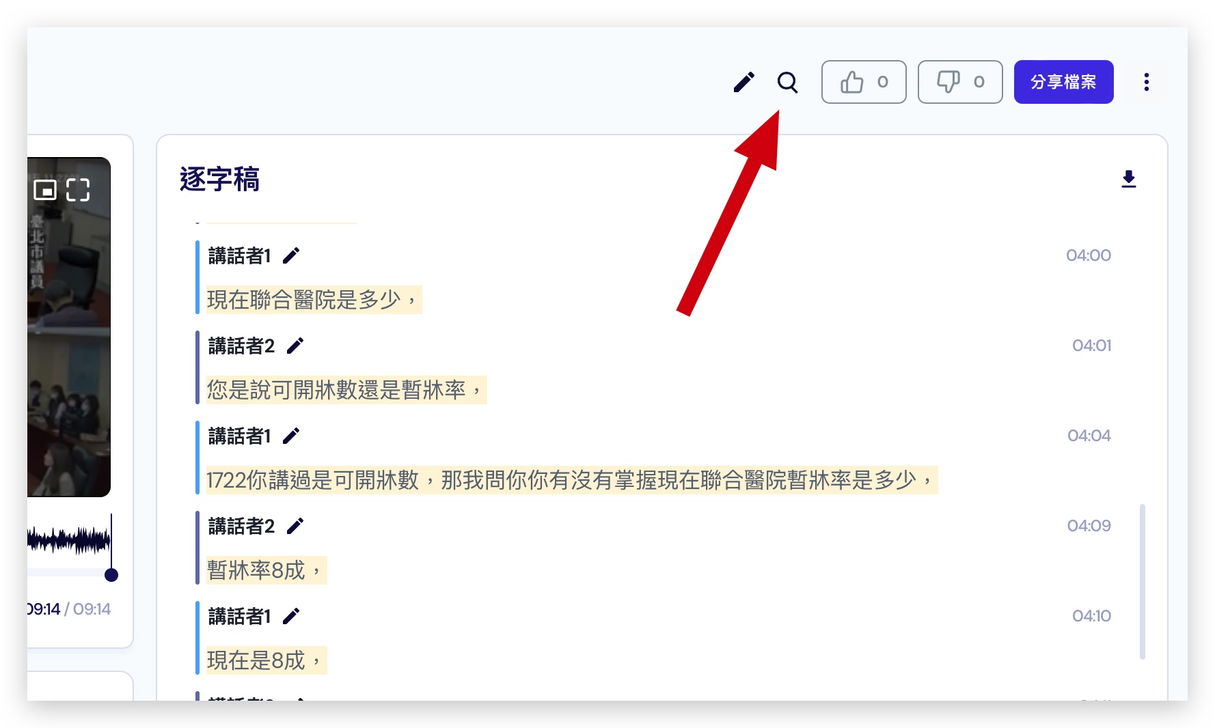The width and height of the screenshot is (1215, 728).
Task: Edit speaker name 講話者2 at 04:09
Action: (x=295, y=527)
